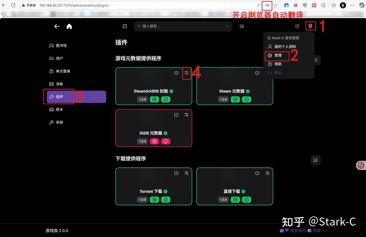366x237 pixels.
Task: Select 管理 in the user menu
Action: (x=277, y=55)
